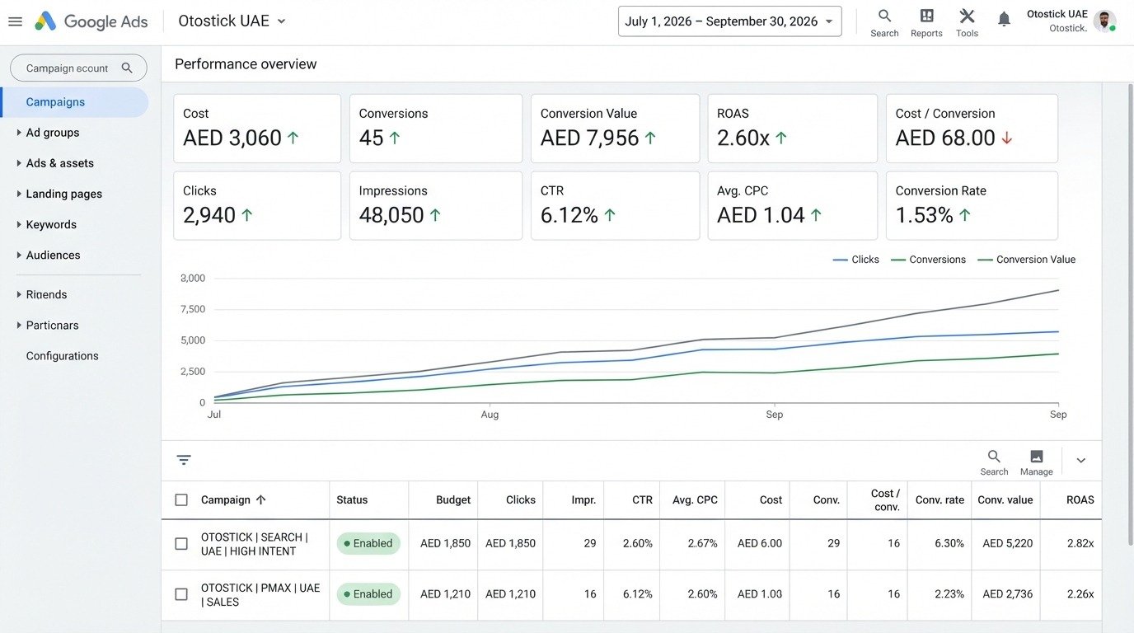1134x633 pixels.
Task: Open the hamburger main menu
Action: pos(15,21)
